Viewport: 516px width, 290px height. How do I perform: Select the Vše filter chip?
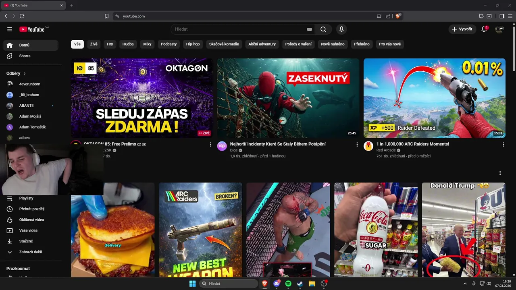click(x=77, y=44)
